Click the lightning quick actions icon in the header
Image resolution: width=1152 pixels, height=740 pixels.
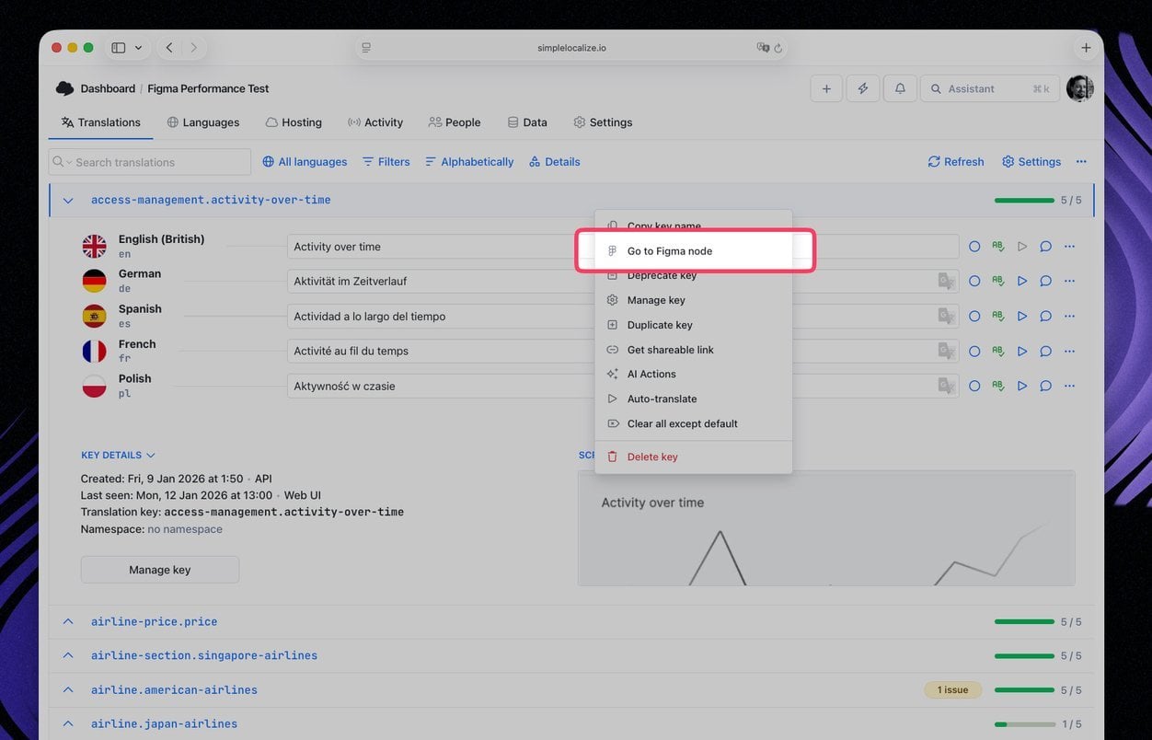(x=863, y=88)
